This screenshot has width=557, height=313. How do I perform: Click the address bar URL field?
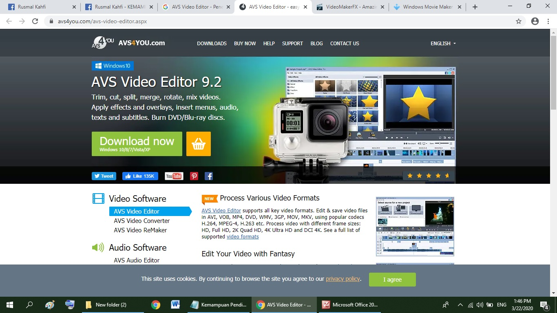coord(281,22)
